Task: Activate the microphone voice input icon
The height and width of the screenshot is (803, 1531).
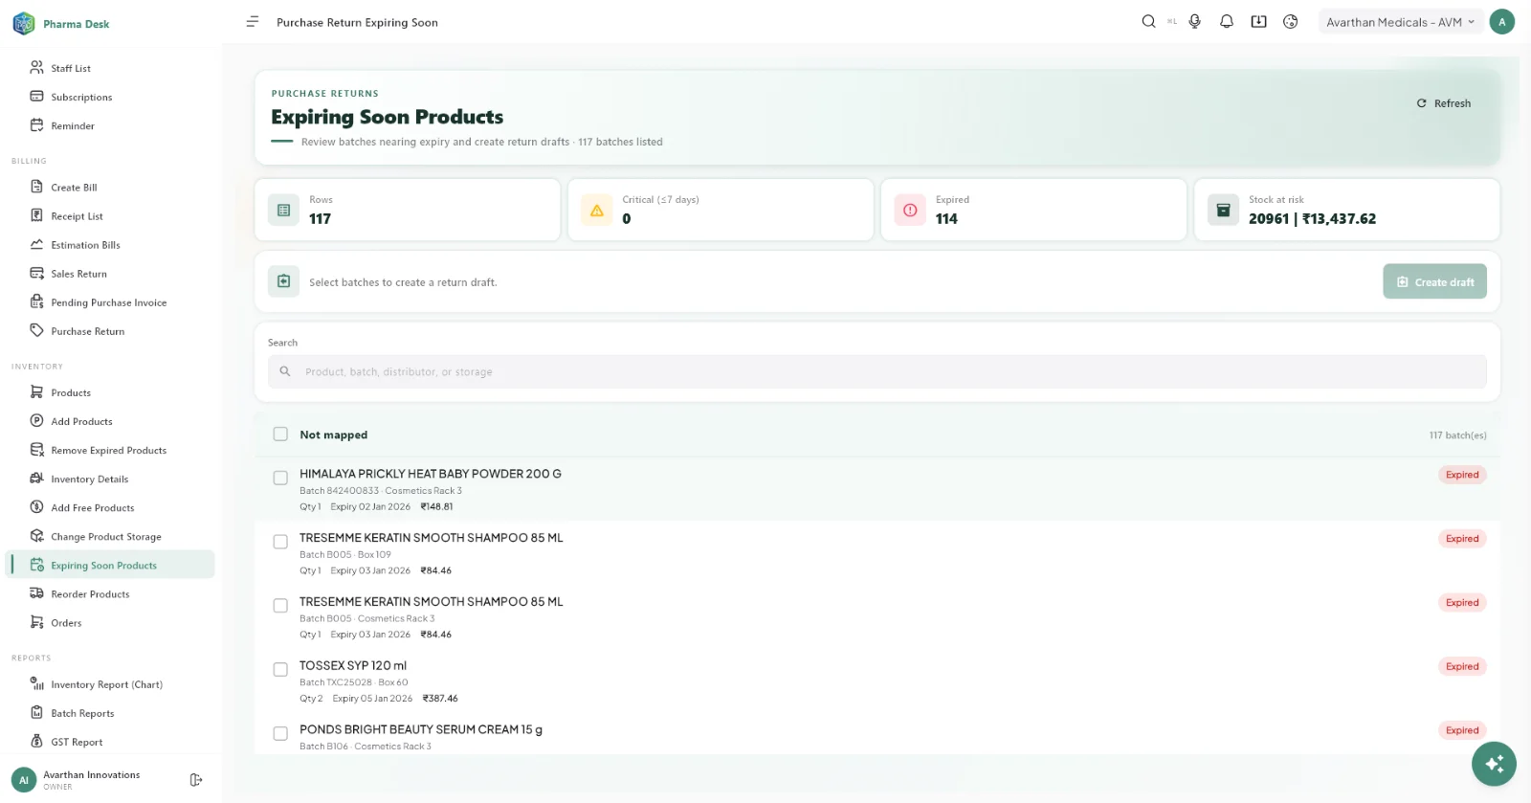Action: (1195, 22)
